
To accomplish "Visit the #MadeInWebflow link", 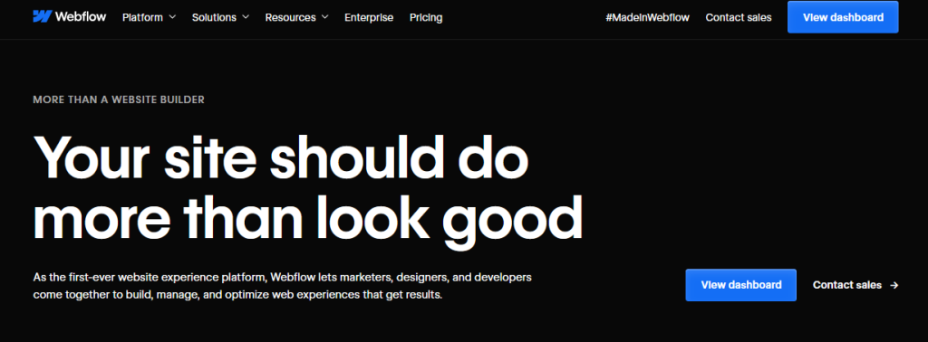I will point(647,17).
